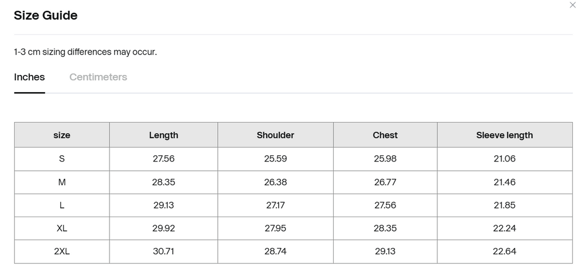Viewport: 587px width, 271px height.
Task: Click the 22.64 sleeve length for 2XL
Action: (504, 251)
